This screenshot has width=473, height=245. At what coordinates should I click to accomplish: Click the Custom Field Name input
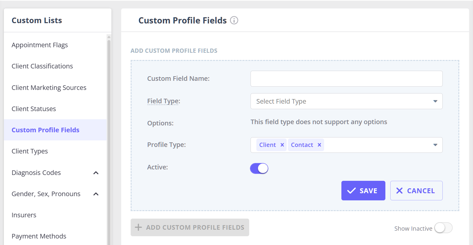coord(346,79)
